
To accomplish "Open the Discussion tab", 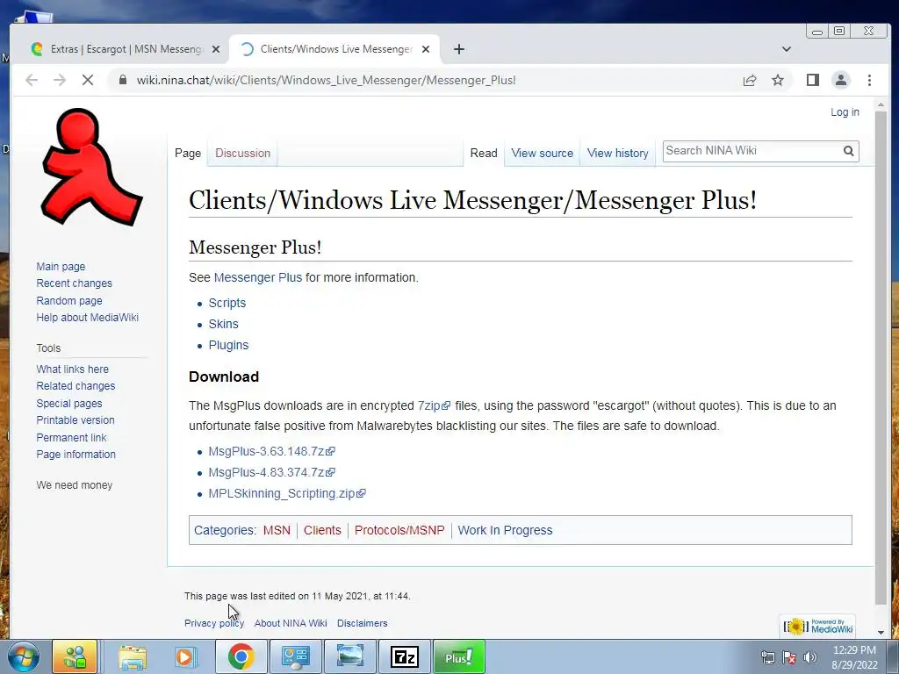I will (x=242, y=153).
